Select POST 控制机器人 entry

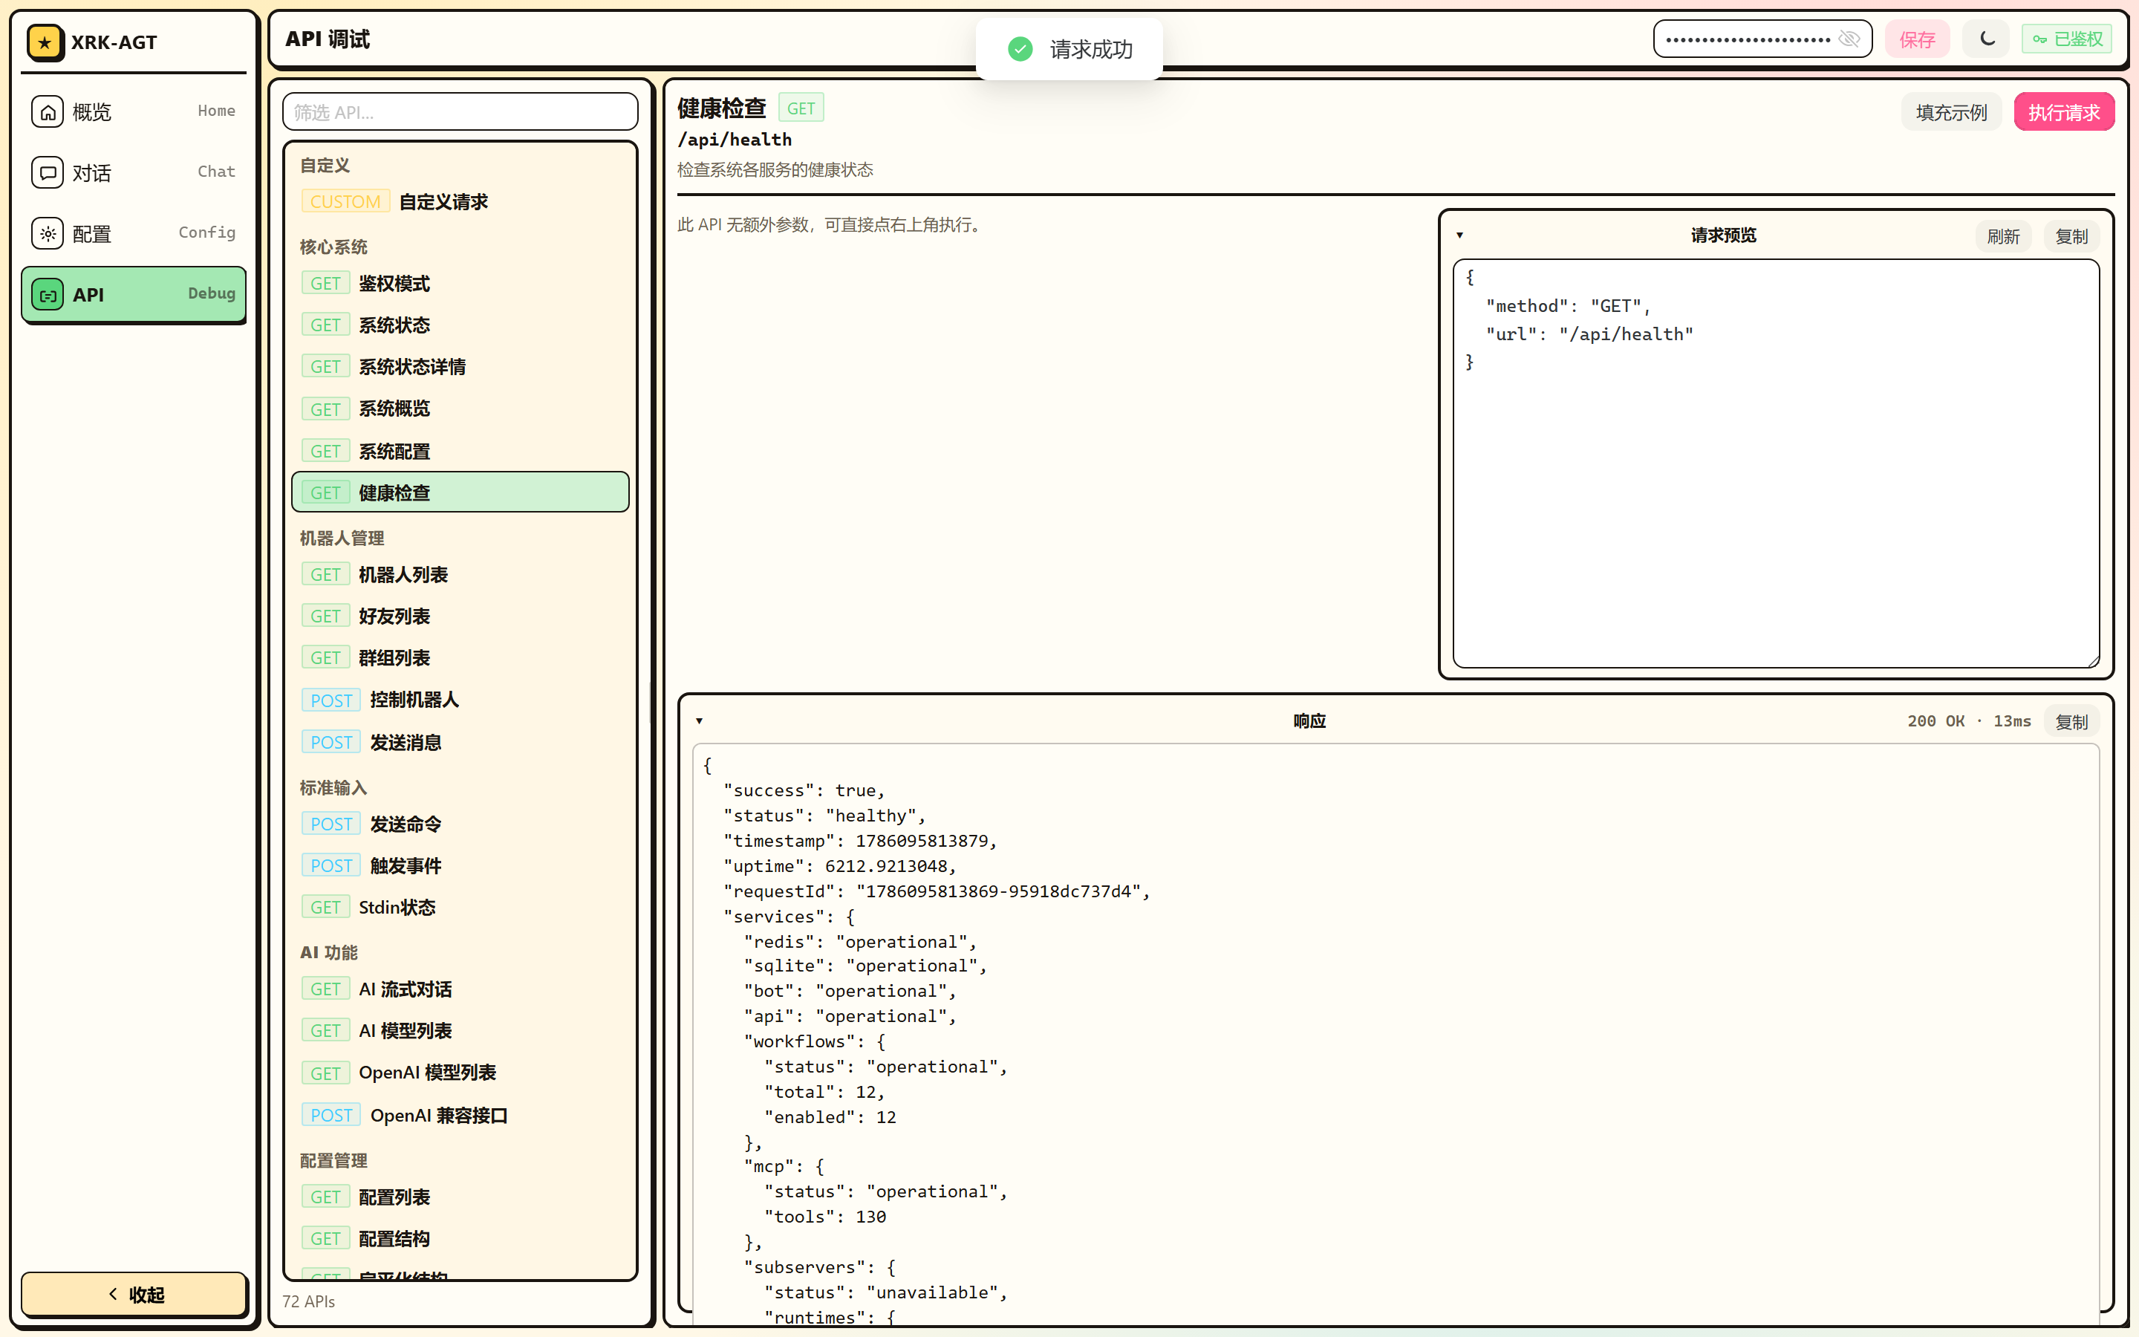pos(460,700)
